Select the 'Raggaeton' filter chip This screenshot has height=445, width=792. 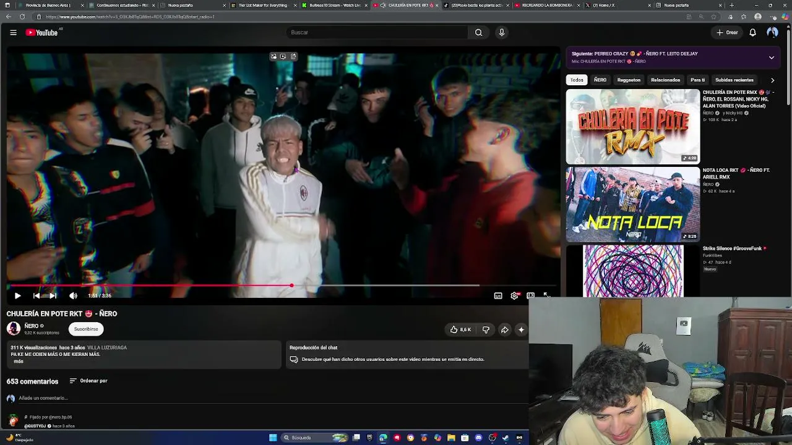(x=629, y=80)
